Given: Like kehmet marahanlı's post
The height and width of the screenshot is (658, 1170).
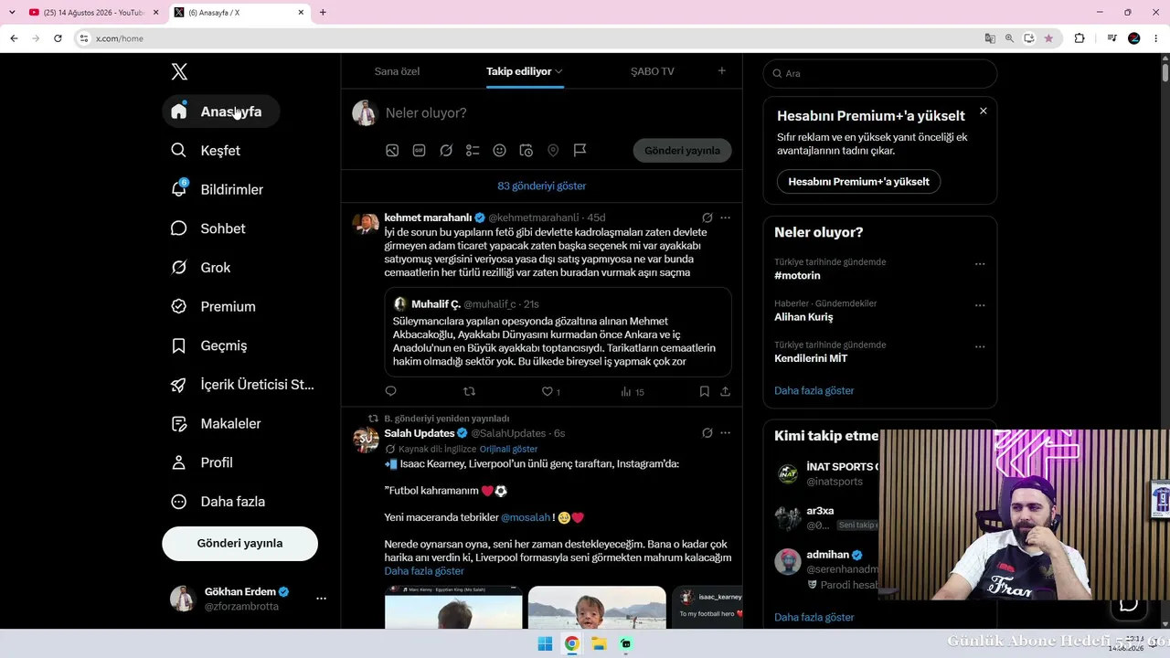Looking at the screenshot, I should 550,391.
